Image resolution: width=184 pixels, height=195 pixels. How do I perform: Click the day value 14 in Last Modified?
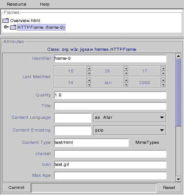(71, 83)
